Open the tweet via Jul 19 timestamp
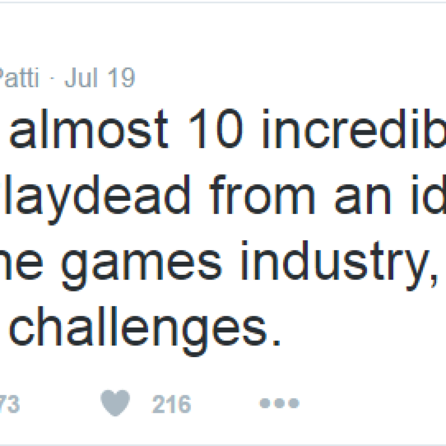The height and width of the screenshot is (446, 446). pyautogui.click(x=100, y=79)
